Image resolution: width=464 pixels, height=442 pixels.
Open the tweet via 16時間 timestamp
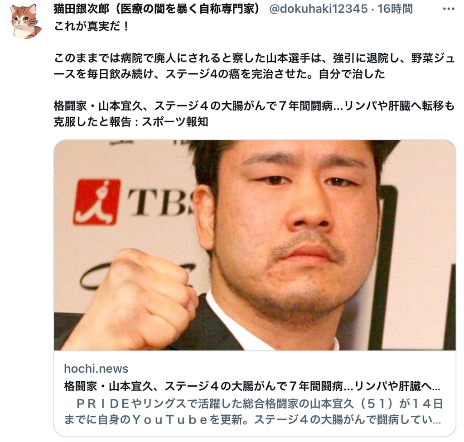(x=395, y=9)
